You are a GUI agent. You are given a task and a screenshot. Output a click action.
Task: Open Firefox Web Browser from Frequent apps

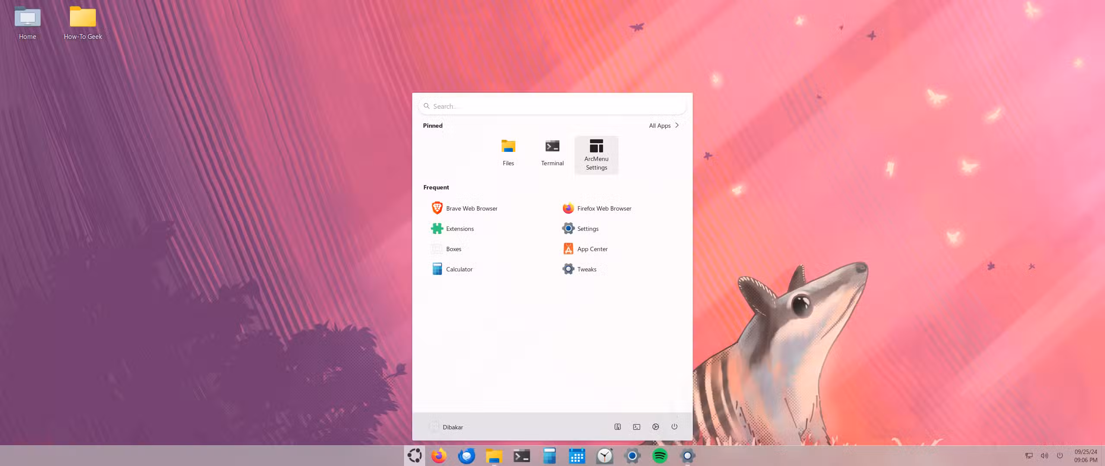click(603, 208)
